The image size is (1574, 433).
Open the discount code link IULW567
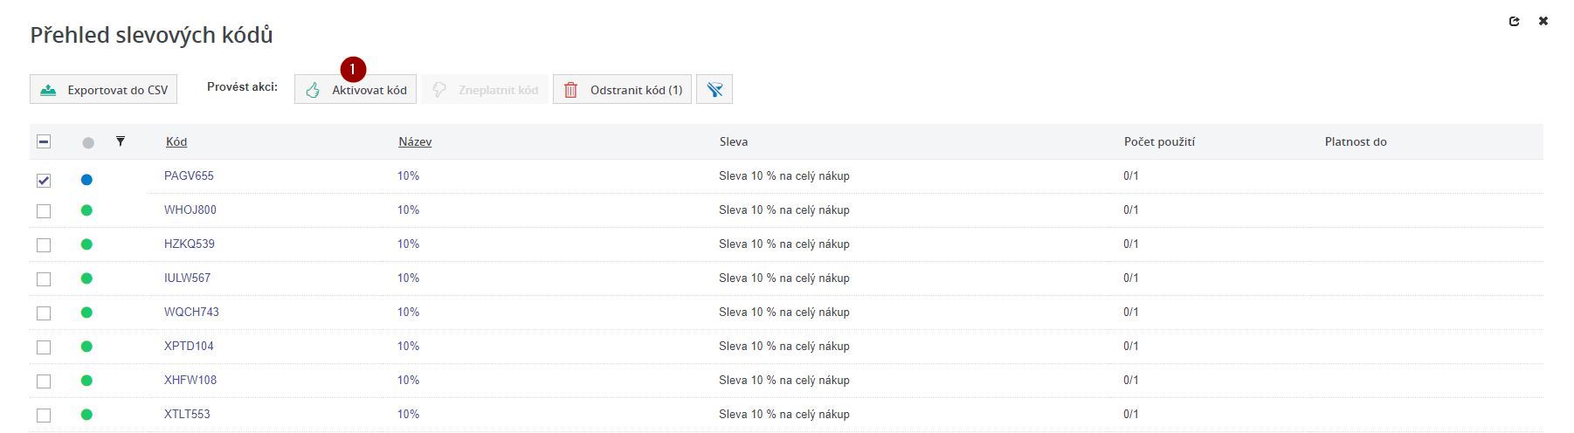pos(187,278)
